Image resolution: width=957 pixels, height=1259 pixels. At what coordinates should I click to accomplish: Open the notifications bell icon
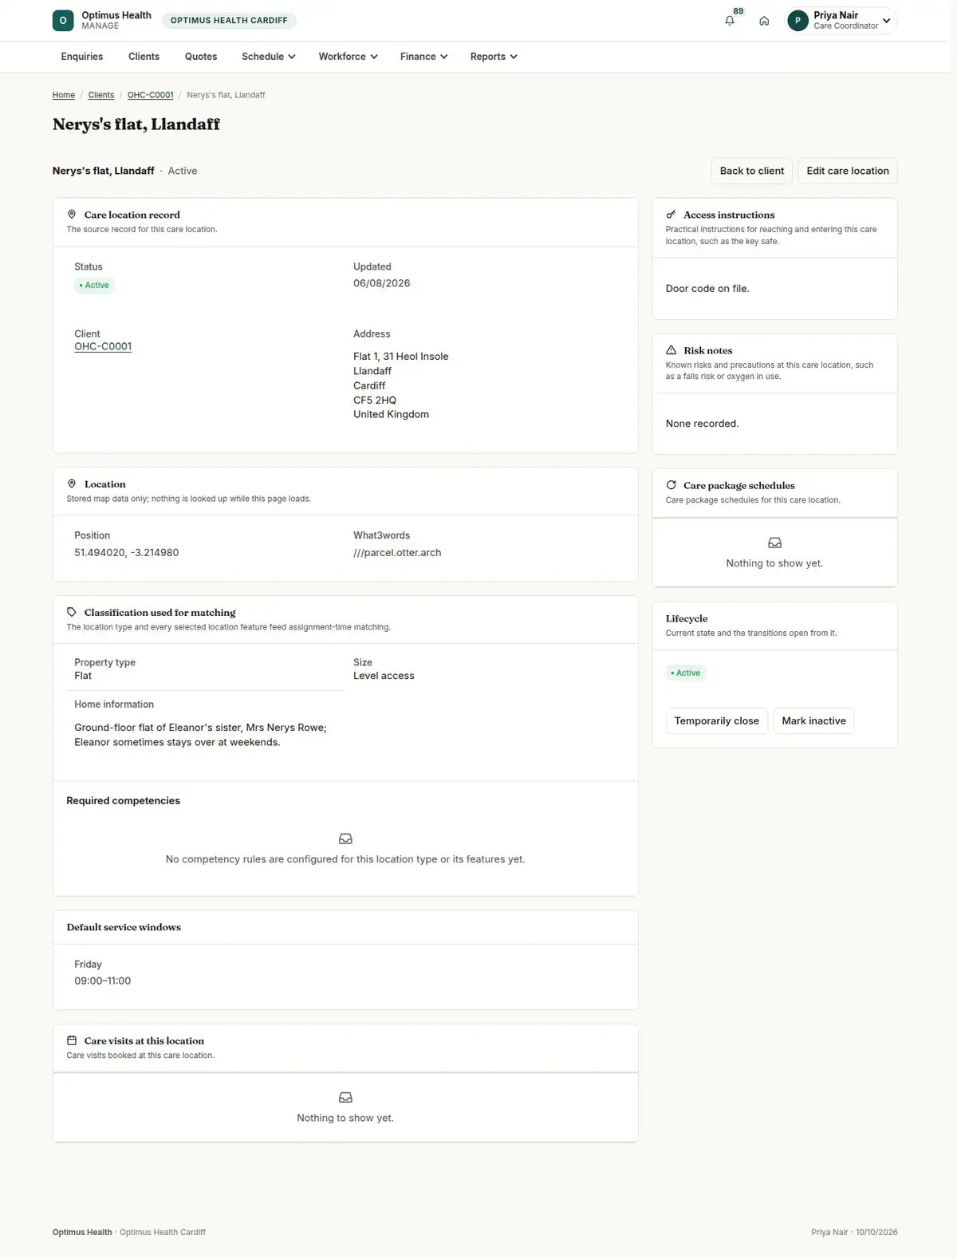click(x=730, y=21)
